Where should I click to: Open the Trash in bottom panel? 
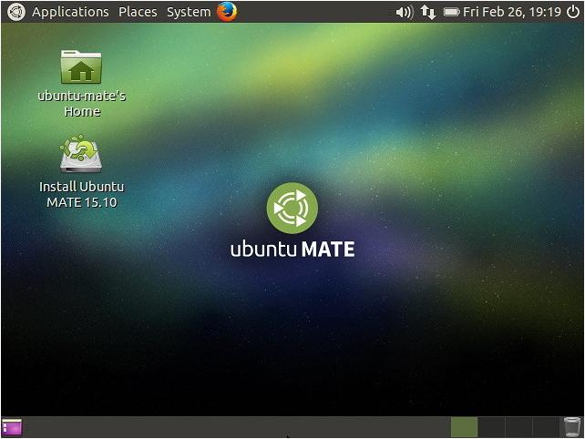click(571, 426)
